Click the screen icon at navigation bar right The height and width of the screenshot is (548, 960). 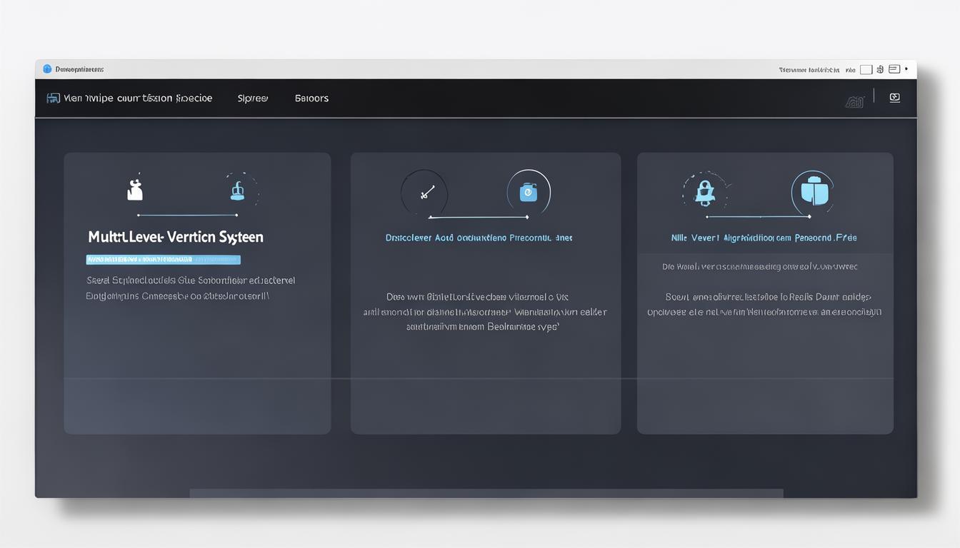[x=894, y=98]
